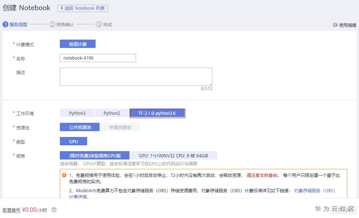Image resolution: width=359 pixels, height=218 pixels.
Task: Click the 工作环境 field label
Action: [25, 113]
